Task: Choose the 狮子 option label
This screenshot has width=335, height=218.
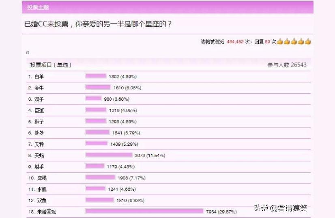Action: click(39, 121)
